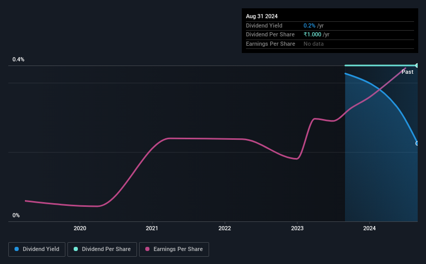Click the 0% y-axis label
Image resolution: width=426 pixels, height=264 pixels.
click(x=16, y=215)
